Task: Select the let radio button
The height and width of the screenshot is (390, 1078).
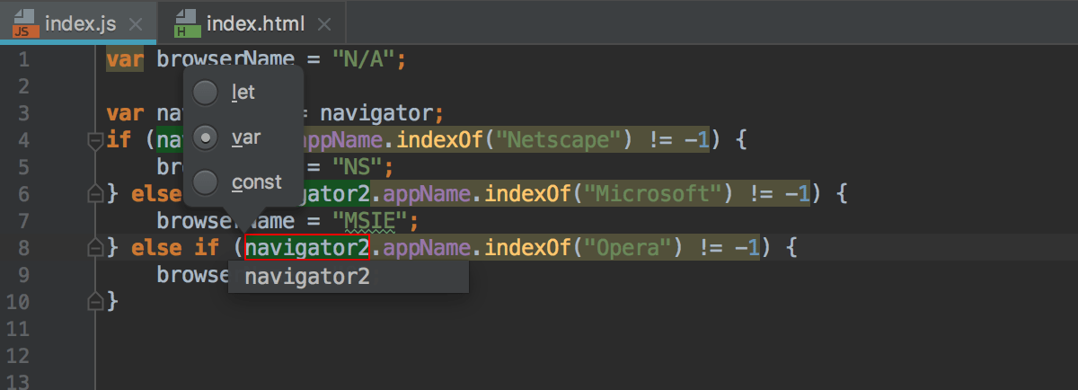Action: tap(206, 93)
